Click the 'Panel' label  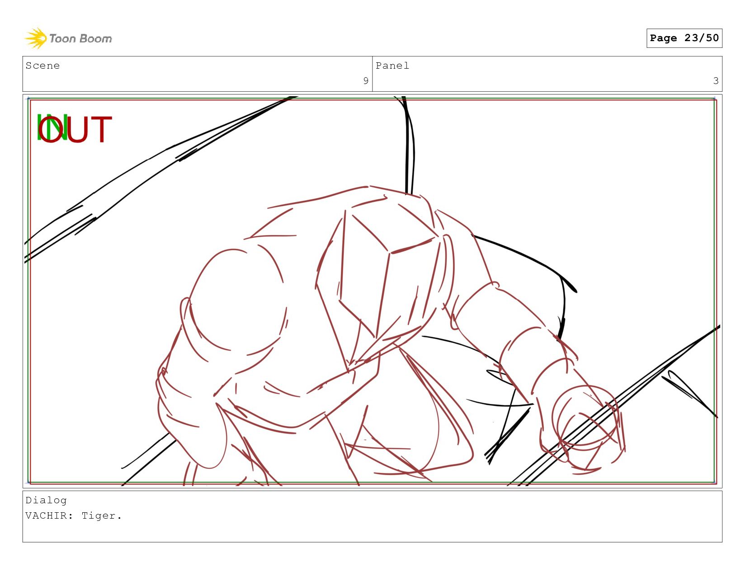(x=392, y=66)
